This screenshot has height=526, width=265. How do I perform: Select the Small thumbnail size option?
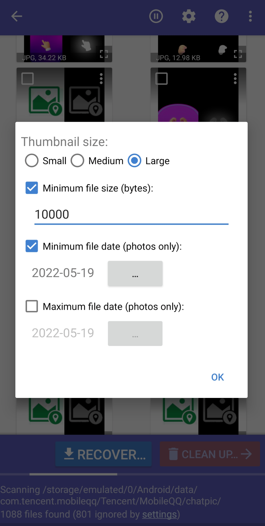click(31, 161)
